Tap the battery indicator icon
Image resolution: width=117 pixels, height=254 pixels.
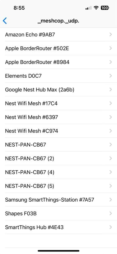pyautogui.click(x=105, y=7)
